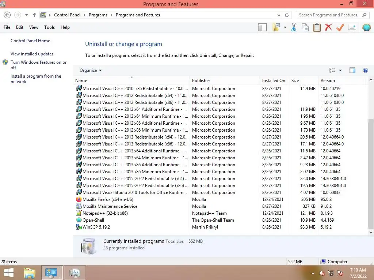The image size is (374, 280).
Task: Click the Windows Start button
Action: click(9, 273)
